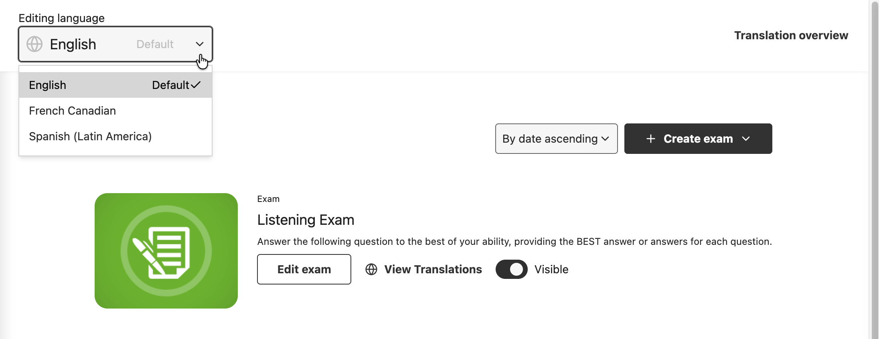Click the green Listening Exam thumbnail

click(166, 251)
